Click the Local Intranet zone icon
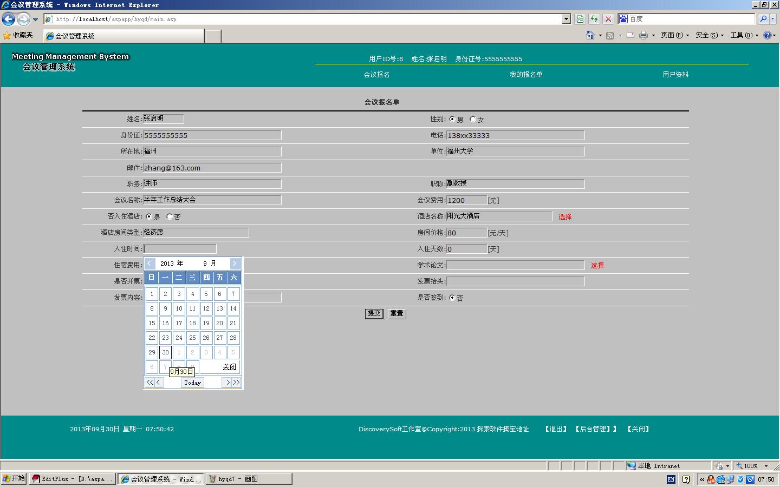The image size is (780, 487). [x=632, y=466]
